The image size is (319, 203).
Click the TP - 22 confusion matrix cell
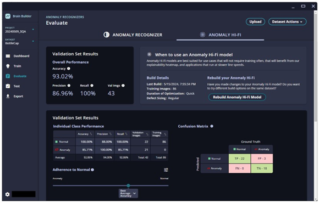[240, 159]
